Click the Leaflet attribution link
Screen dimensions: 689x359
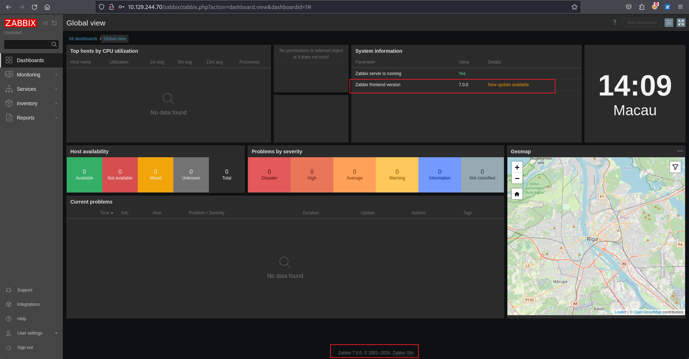620,312
